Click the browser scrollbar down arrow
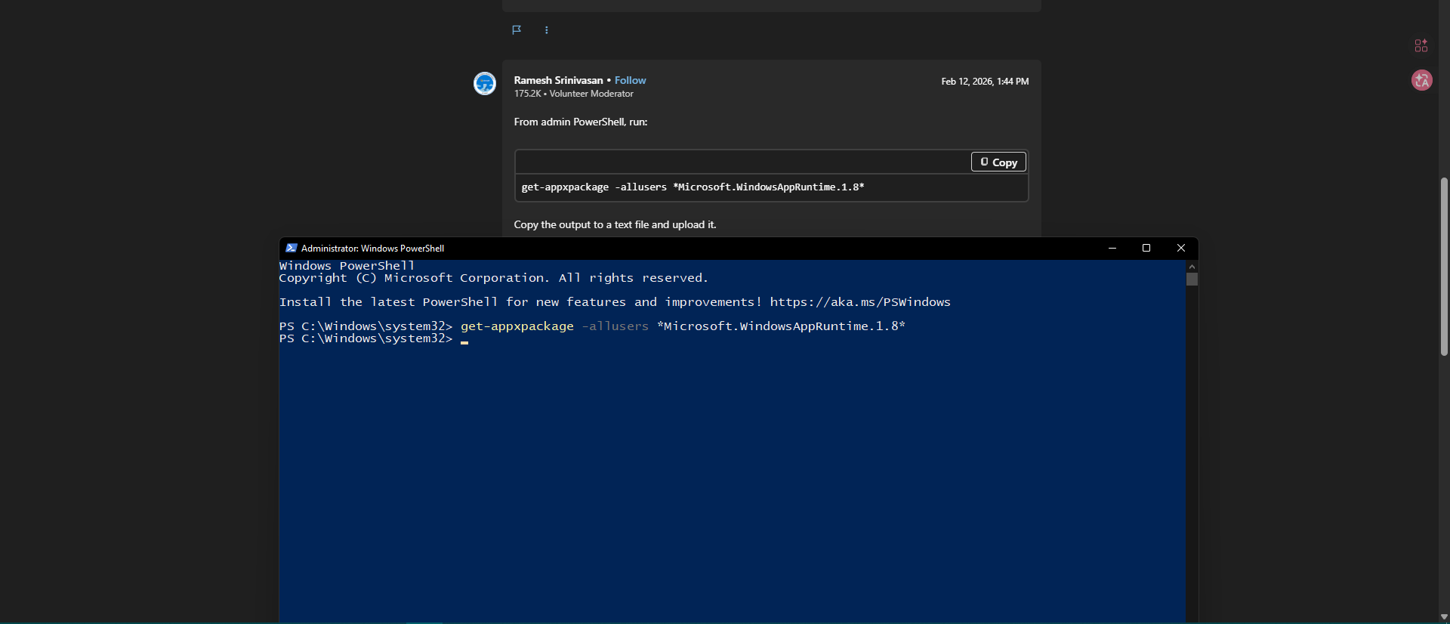Image resolution: width=1450 pixels, height=624 pixels. [x=1444, y=617]
